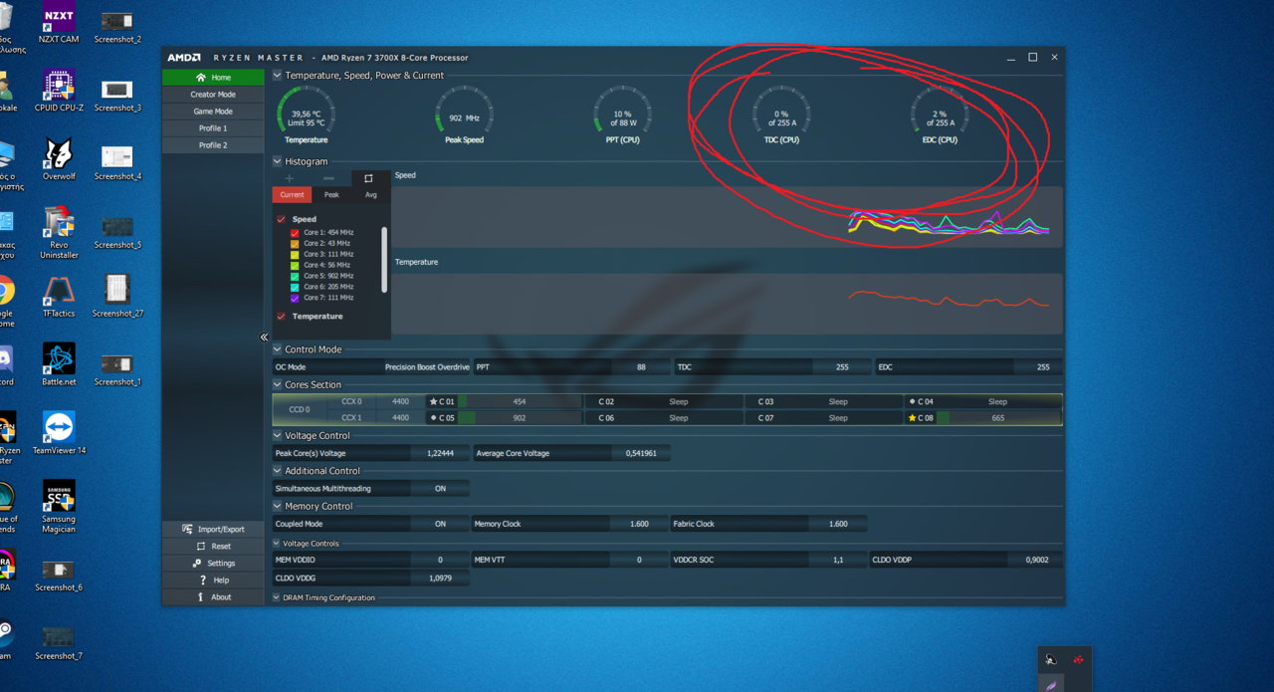Select the Current histogram tab
The image size is (1274, 692).
tap(292, 195)
